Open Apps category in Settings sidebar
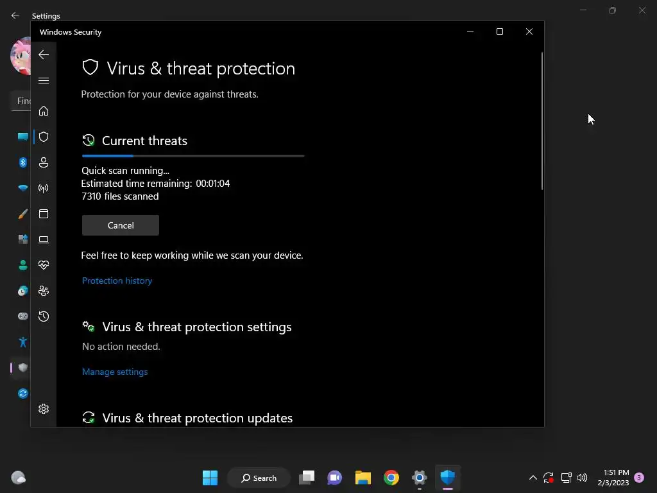This screenshot has height=493, width=657. [x=23, y=239]
